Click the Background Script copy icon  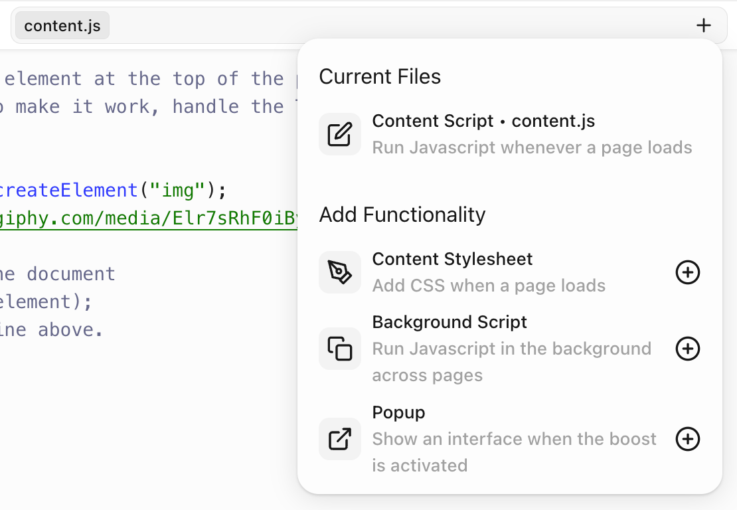click(340, 349)
